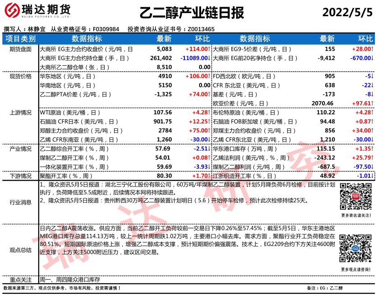Click the red up arrow beside +114.00
Viewport: 377px width, 296px height.
[210, 49]
